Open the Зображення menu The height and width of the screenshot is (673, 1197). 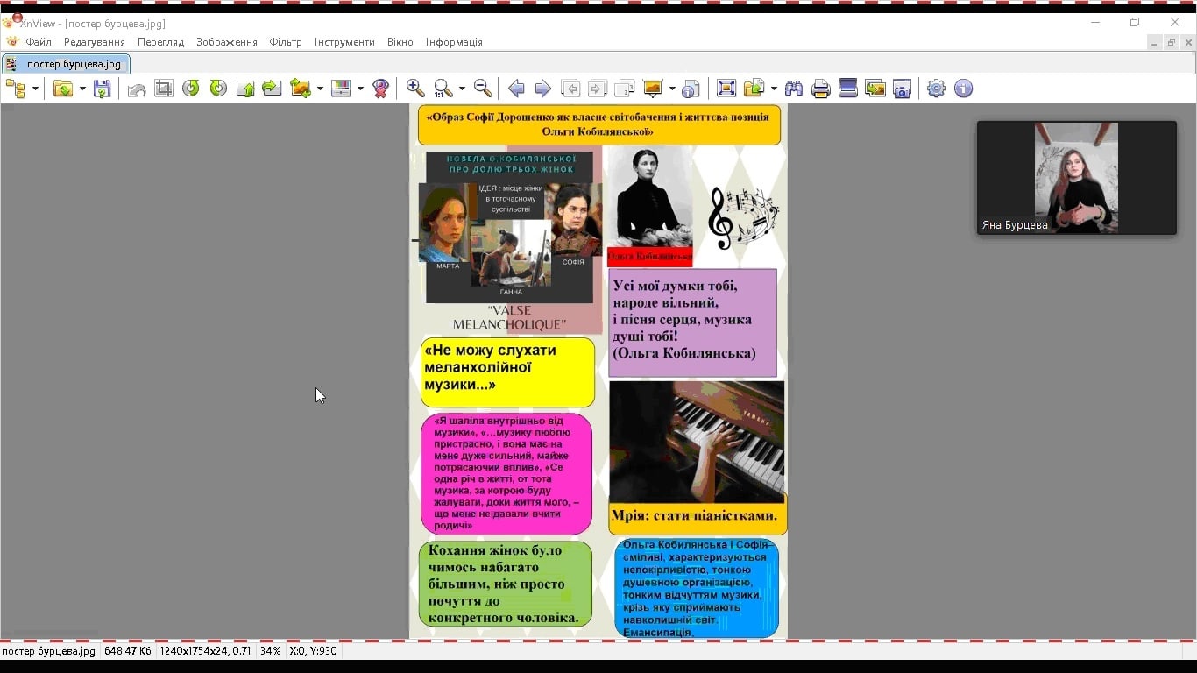pyautogui.click(x=227, y=42)
